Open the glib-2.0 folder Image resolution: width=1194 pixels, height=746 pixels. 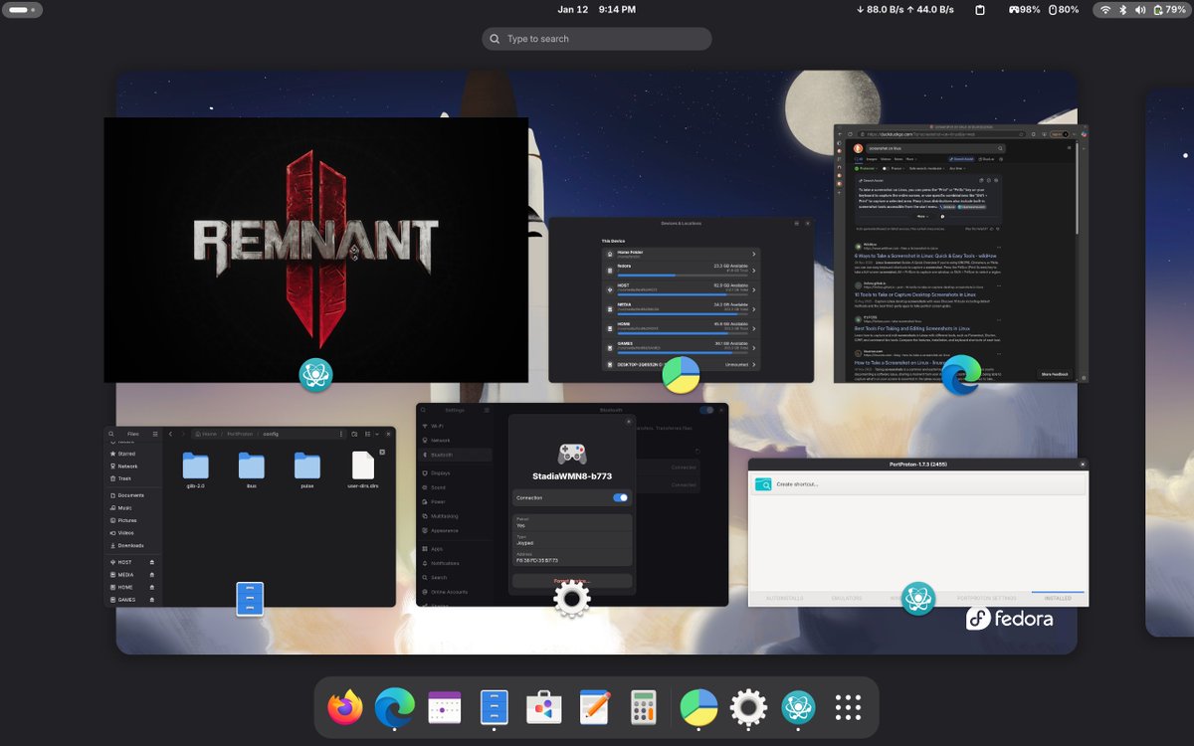[195, 470]
